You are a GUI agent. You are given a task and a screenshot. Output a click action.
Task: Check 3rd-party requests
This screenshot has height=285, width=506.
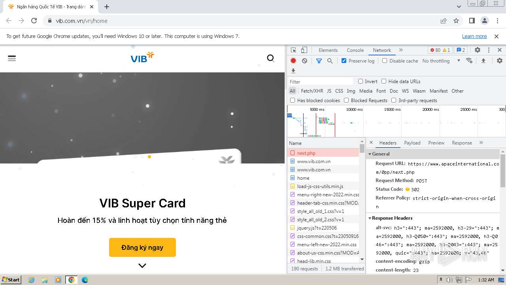[394, 100]
